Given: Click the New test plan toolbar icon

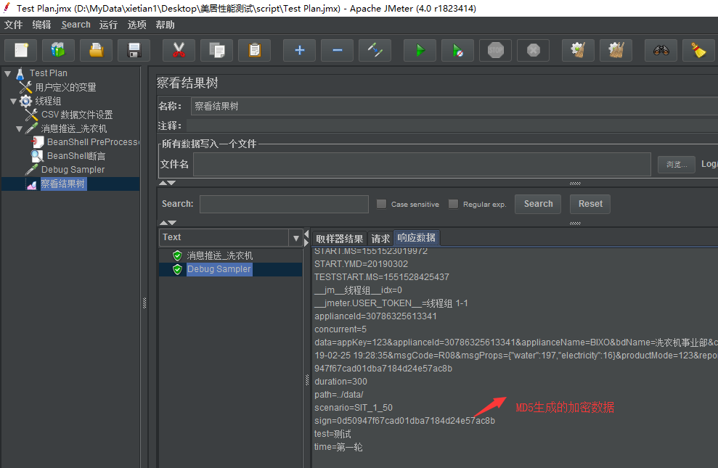Looking at the screenshot, I should (x=20, y=50).
